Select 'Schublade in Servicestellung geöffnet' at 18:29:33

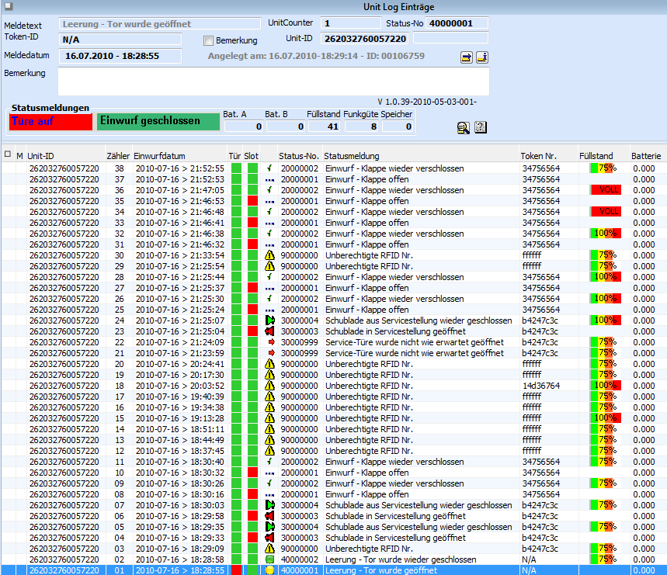pos(395,538)
